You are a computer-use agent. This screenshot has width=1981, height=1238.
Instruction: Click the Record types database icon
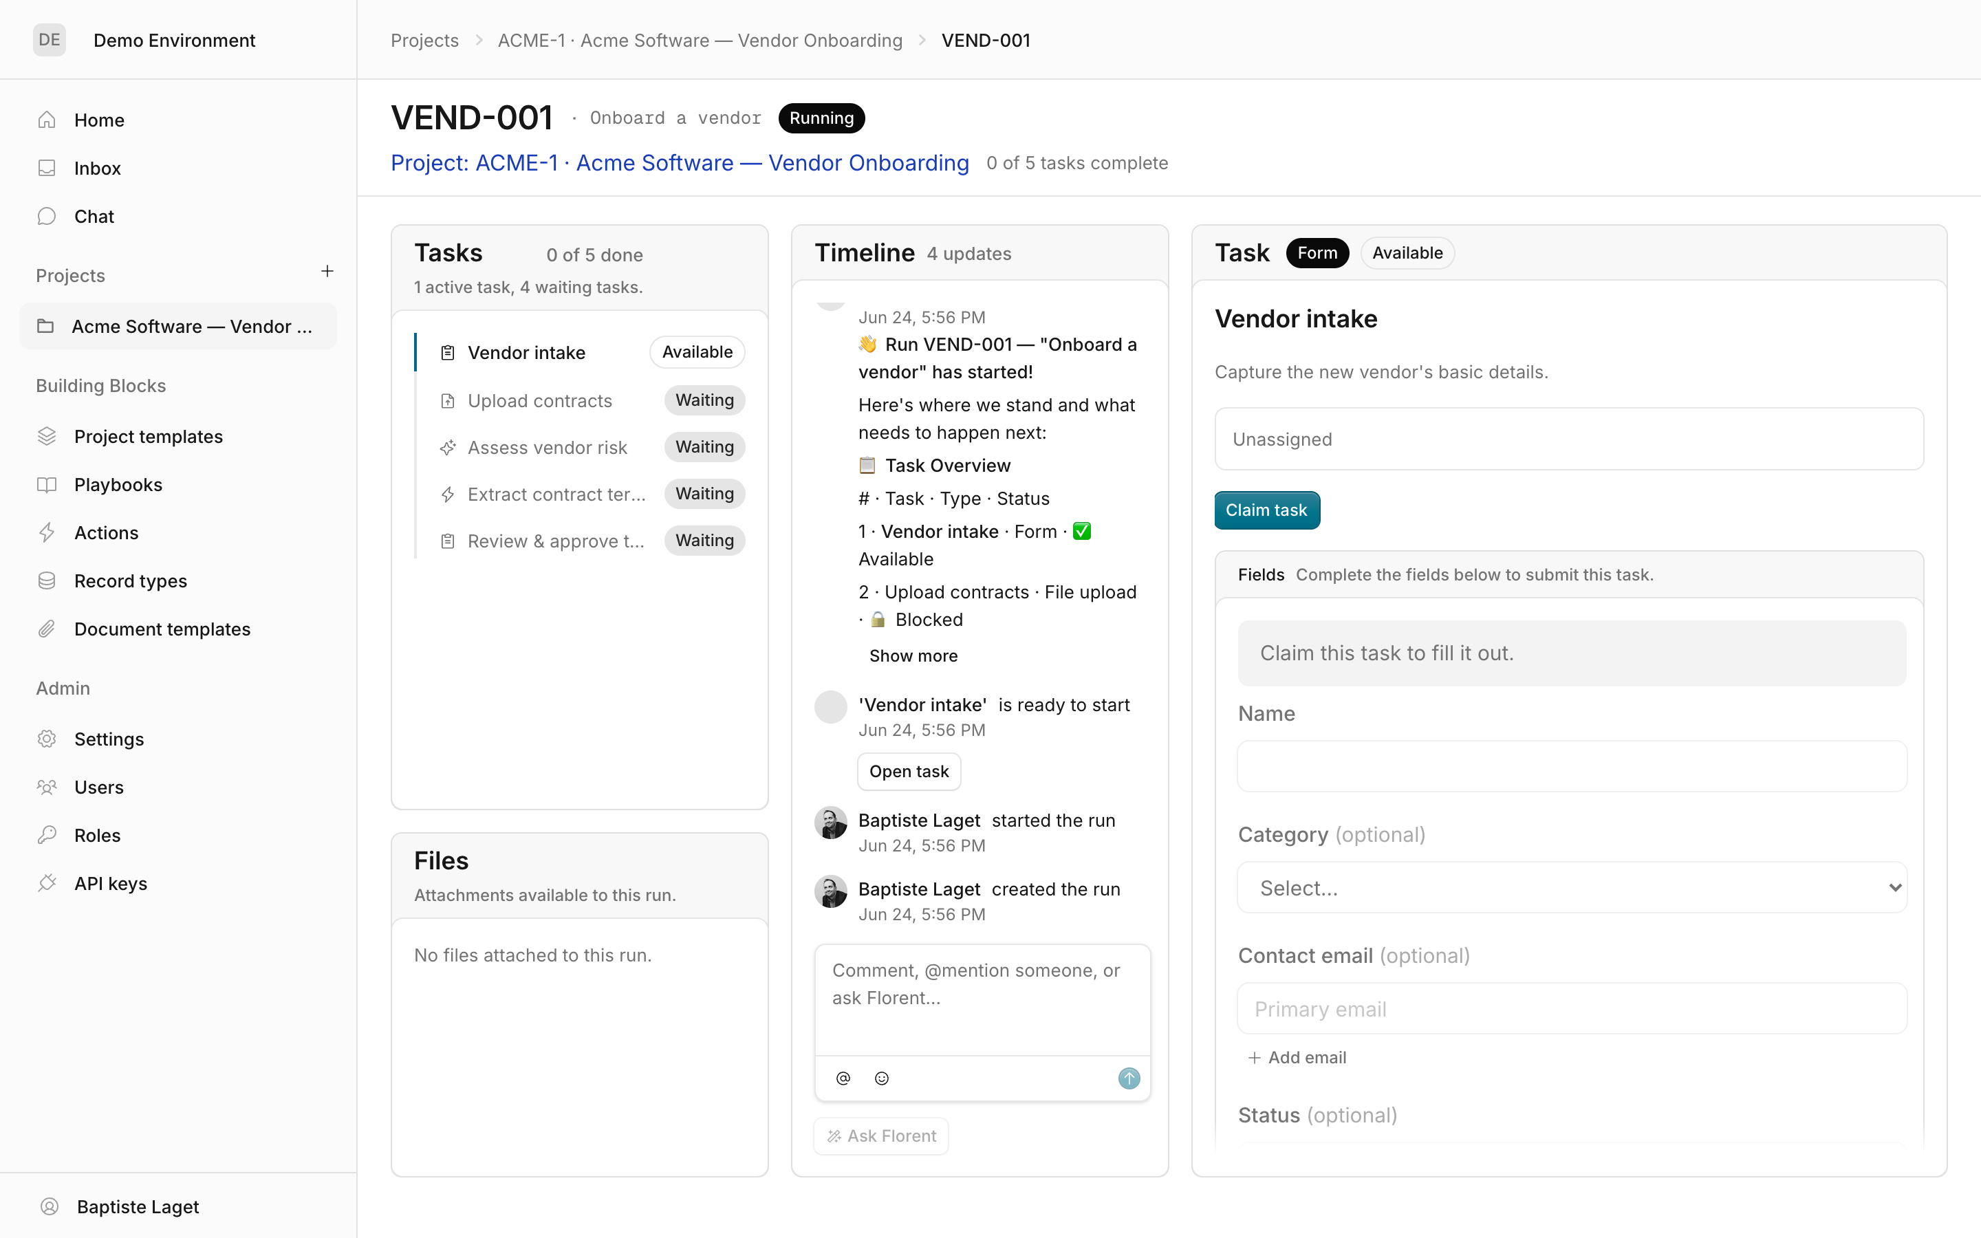(47, 580)
